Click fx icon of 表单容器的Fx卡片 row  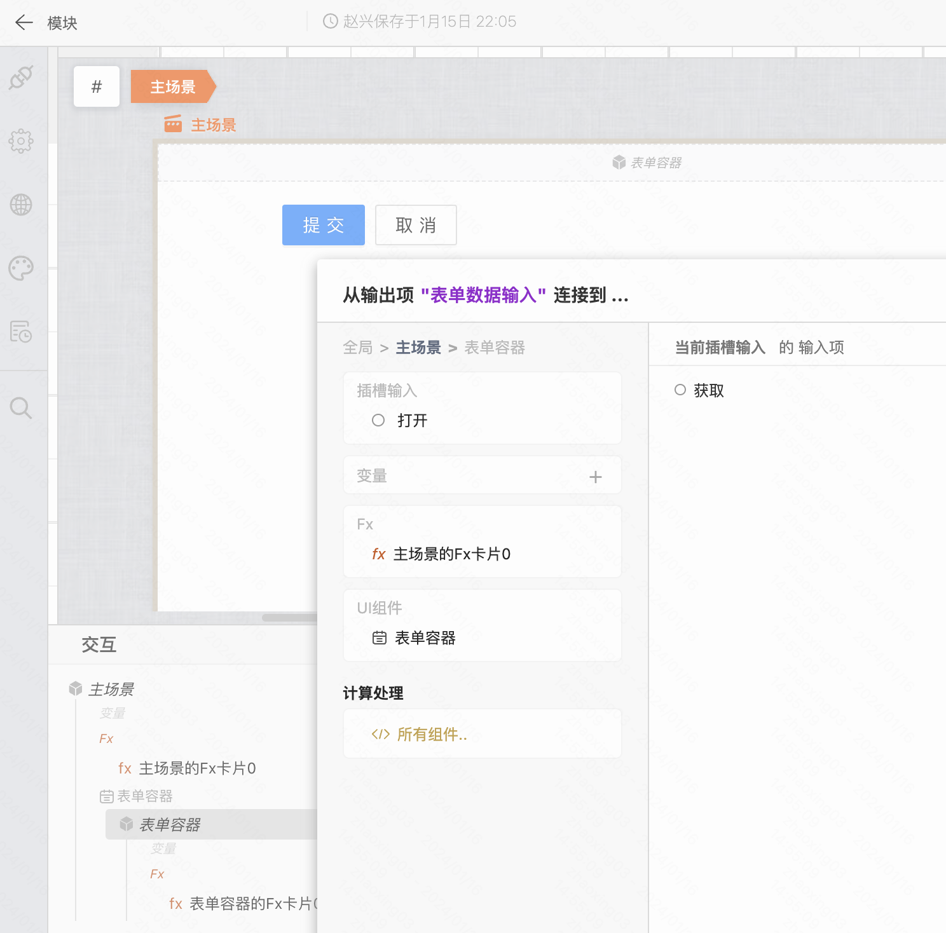(x=175, y=904)
